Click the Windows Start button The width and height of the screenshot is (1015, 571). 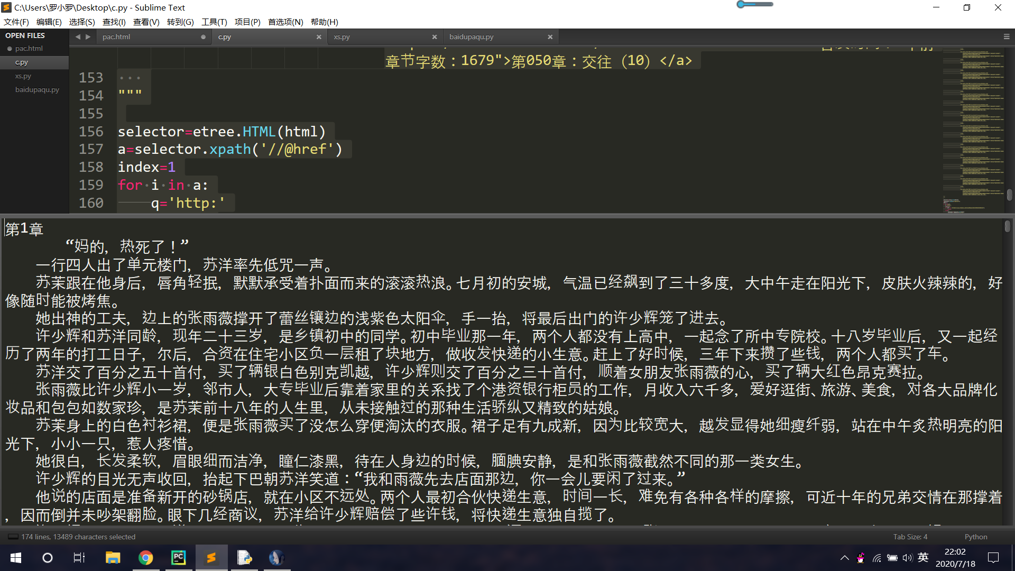point(15,558)
